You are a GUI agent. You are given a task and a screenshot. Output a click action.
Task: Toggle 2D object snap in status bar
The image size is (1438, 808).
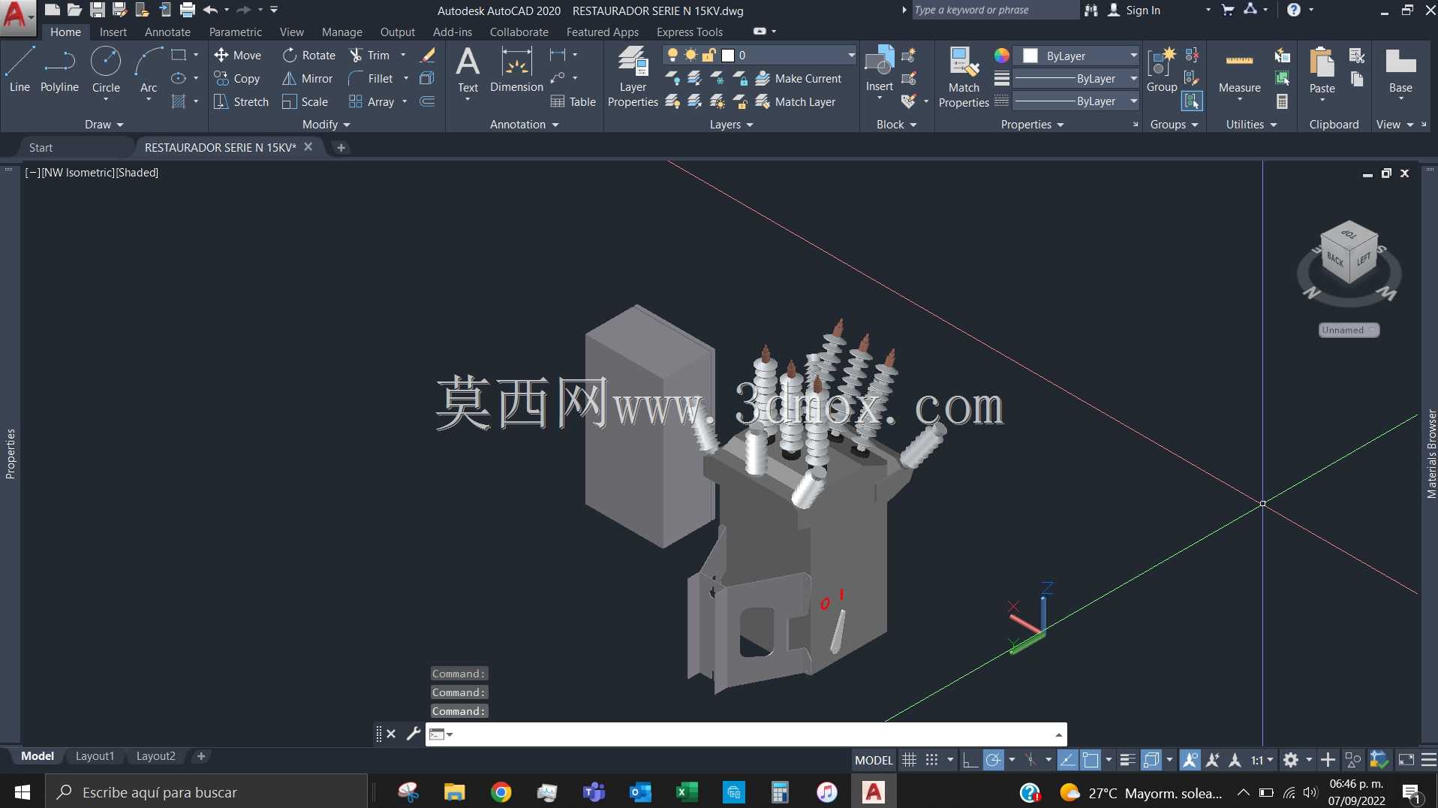coord(1091,760)
